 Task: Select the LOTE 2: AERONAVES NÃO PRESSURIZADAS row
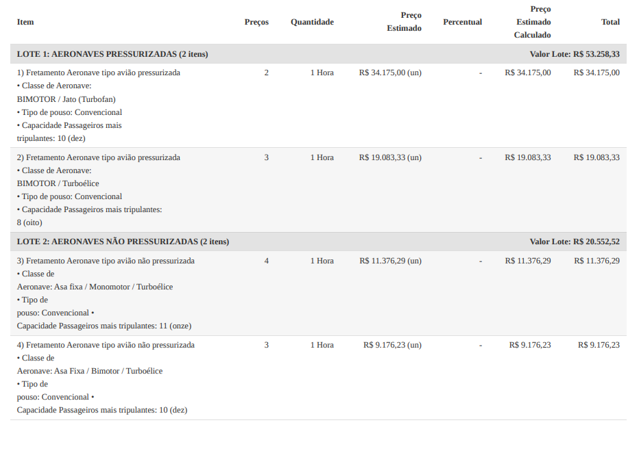pos(123,242)
